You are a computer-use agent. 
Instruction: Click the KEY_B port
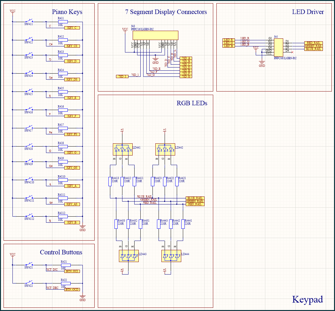tap(72, 222)
